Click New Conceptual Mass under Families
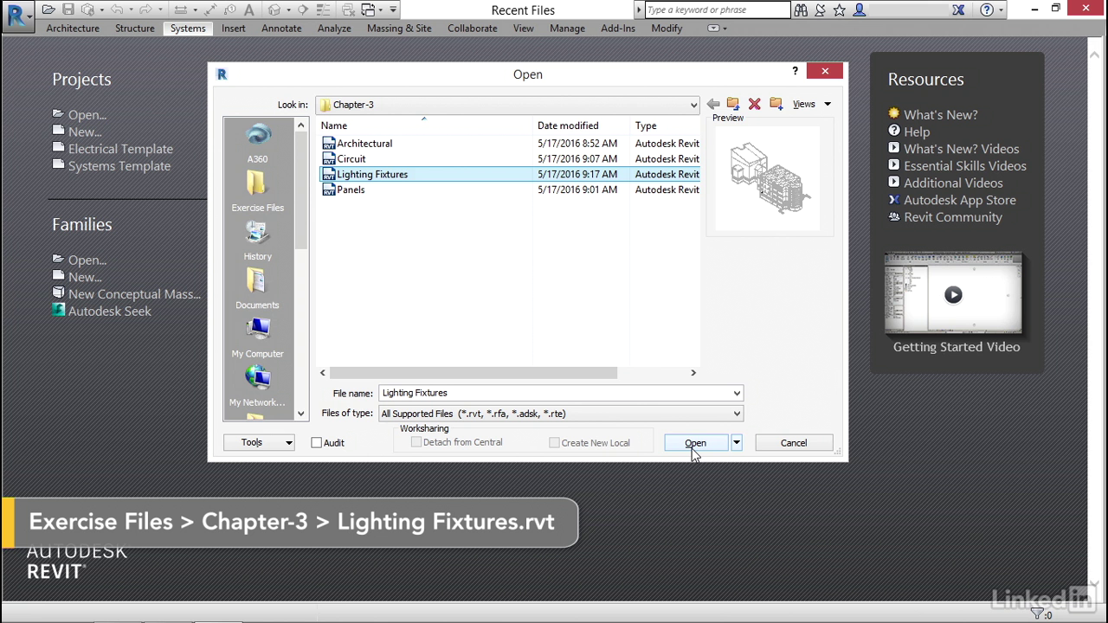The height and width of the screenshot is (623, 1108). point(134,294)
